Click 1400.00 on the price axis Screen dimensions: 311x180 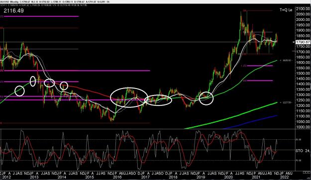click(x=303, y=84)
